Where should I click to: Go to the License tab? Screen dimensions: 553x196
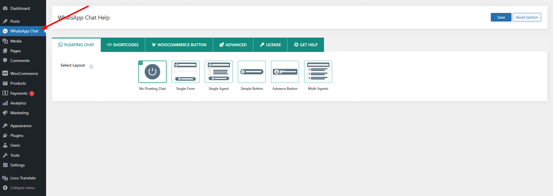click(270, 45)
